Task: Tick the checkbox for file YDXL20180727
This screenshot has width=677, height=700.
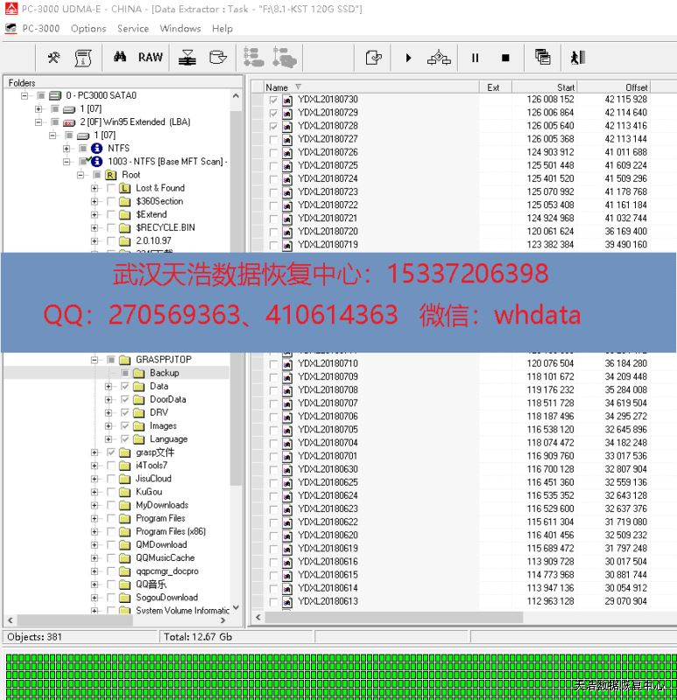Action: coord(273,139)
